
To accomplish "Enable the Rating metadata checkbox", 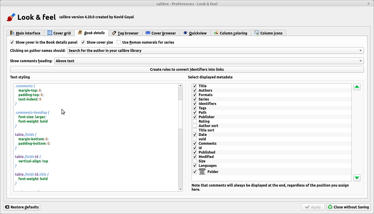I will (195, 121).
